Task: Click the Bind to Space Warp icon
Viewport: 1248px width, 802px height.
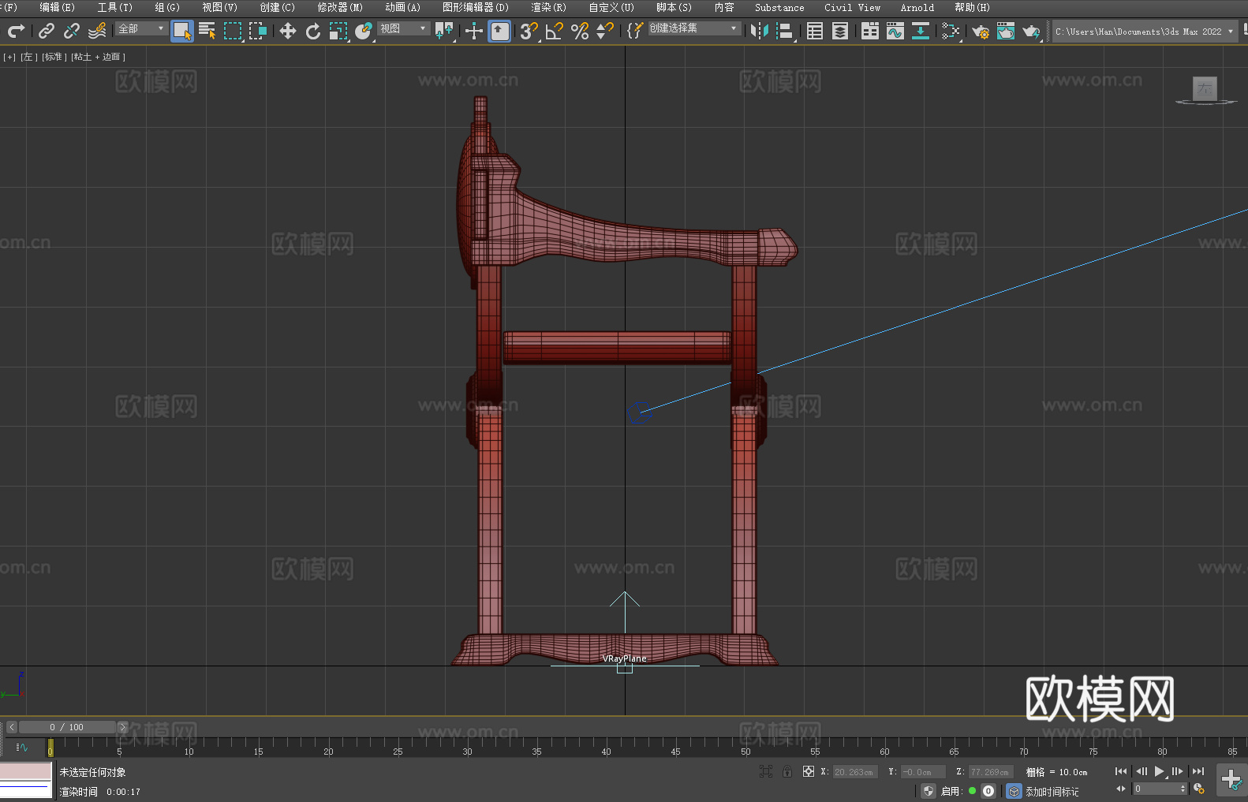Action: point(97,31)
